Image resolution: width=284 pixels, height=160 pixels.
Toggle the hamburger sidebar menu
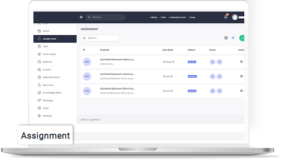[x=81, y=17]
